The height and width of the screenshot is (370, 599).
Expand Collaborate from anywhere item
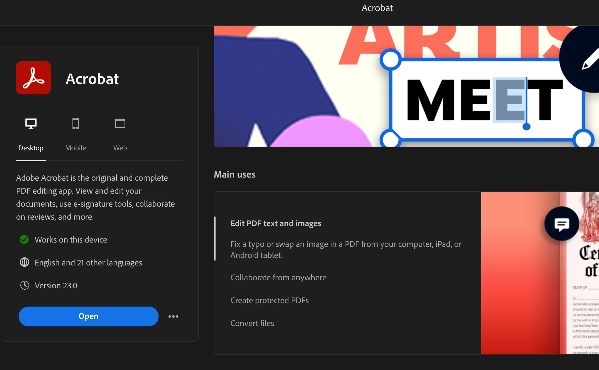(x=278, y=277)
